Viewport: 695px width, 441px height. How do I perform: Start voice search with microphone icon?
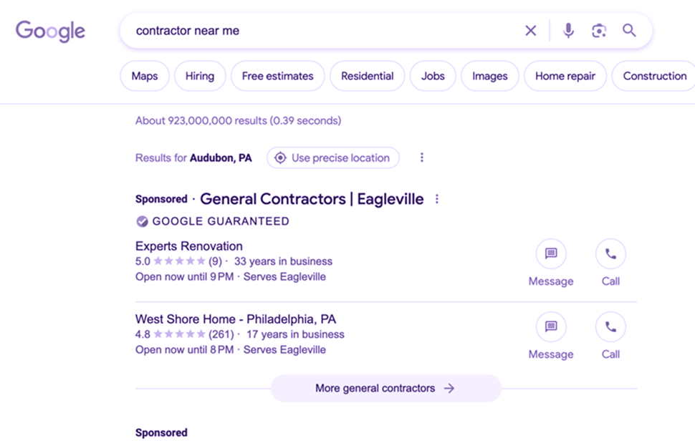pyautogui.click(x=568, y=31)
